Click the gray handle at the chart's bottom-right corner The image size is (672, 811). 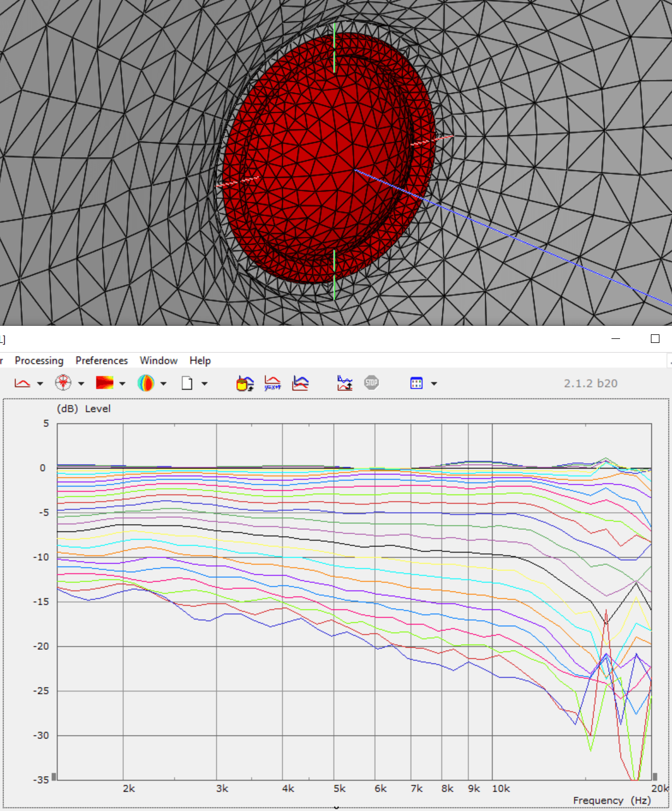[655, 777]
